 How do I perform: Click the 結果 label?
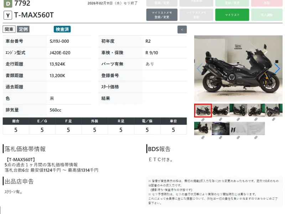click(105, 98)
